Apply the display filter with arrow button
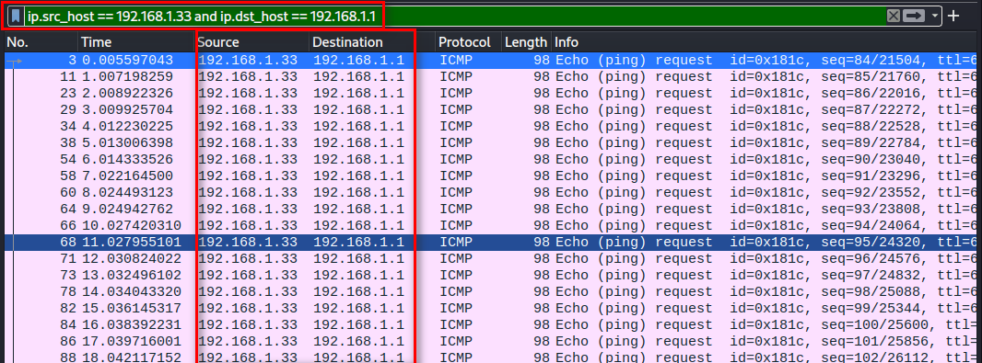The width and height of the screenshot is (982, 363). tap(914, 17)
